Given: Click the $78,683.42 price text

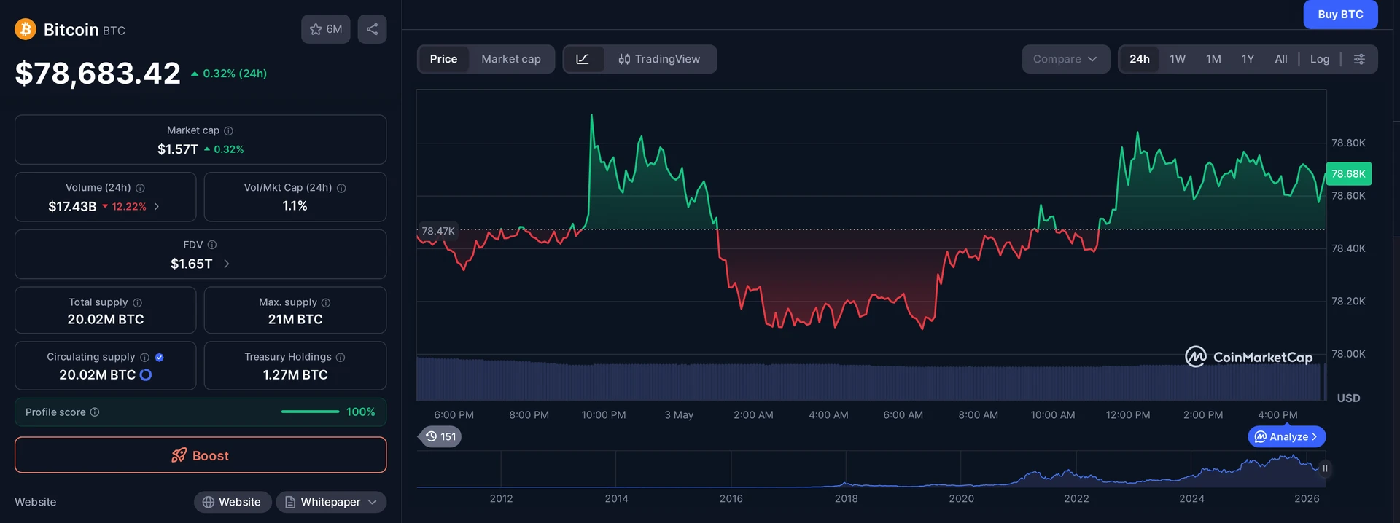Looking at the screenshot, I should click(x=98, y=74).
